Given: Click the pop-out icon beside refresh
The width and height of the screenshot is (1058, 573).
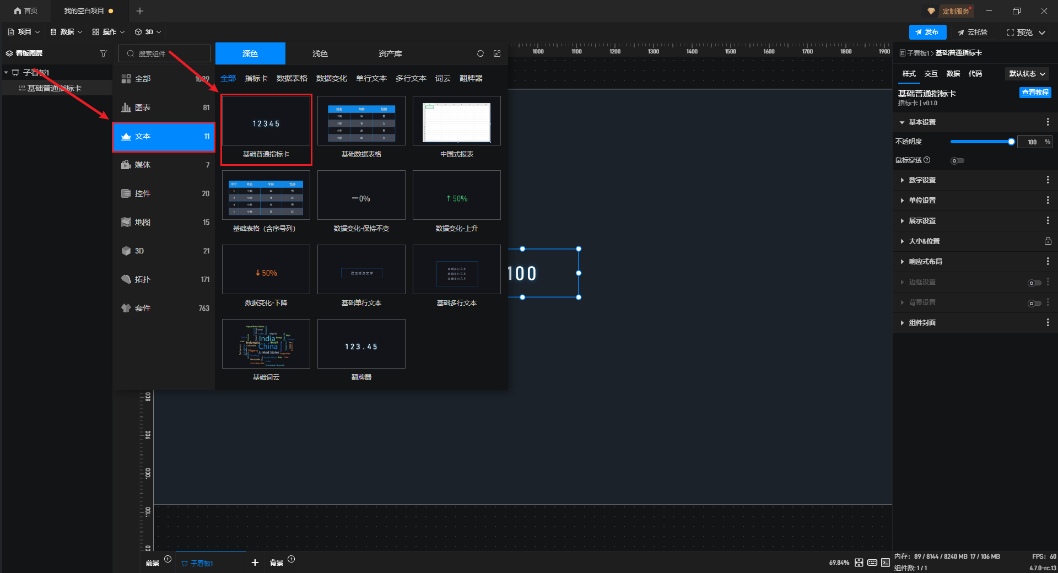Looking at the screenshot, I should pos(497,53).
